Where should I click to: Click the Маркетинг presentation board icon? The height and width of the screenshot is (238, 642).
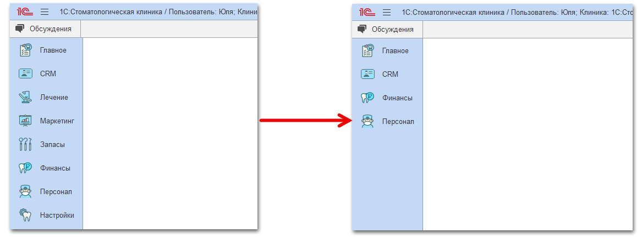(25, 121)
